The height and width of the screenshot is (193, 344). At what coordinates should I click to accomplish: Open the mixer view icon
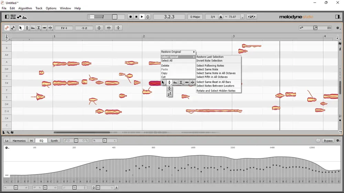(13, 17)
